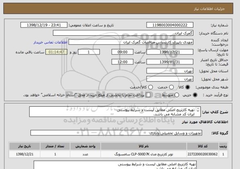Click the تاریخ نیاز column header
Image resolution: width=240 pixels, height=169 pixels.
click(25, 146)
